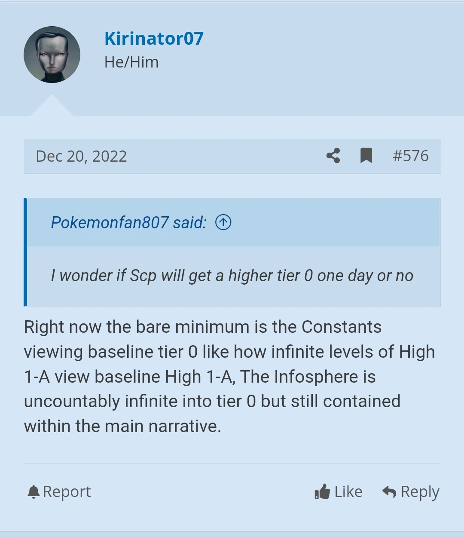Image resolution: width=464 pixels, height=537 pixels.
Task: Click the "Pokemonfan807 said:" quote header
Action: pyautogui.click(x=128, y=223)
